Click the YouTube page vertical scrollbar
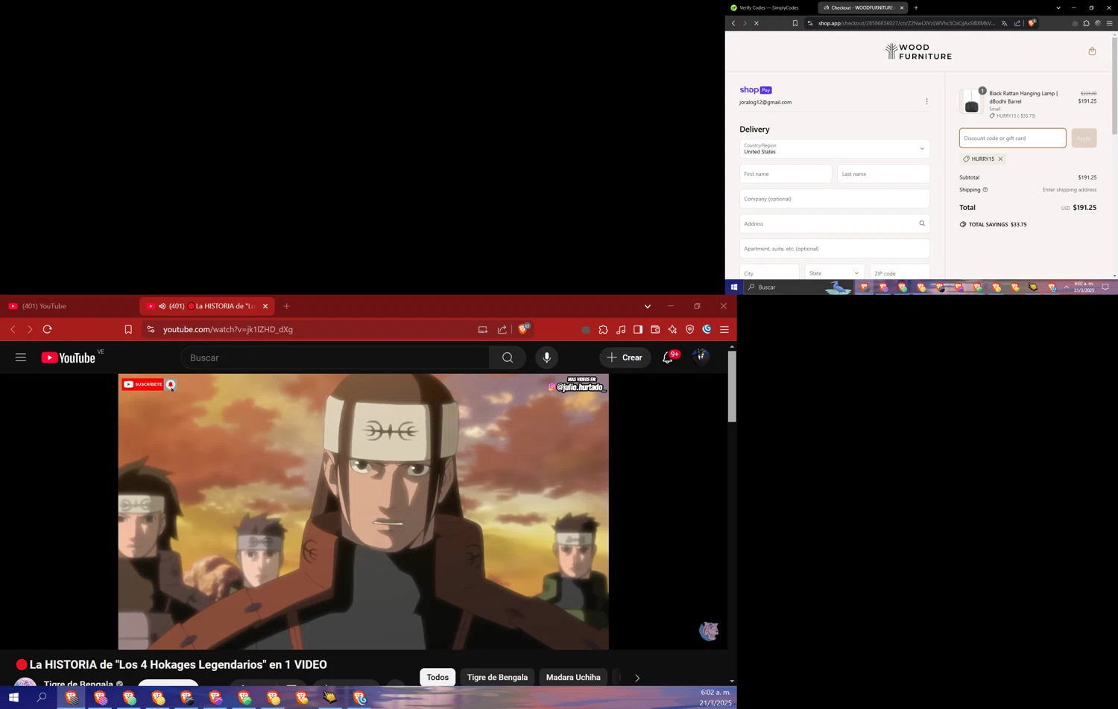1118x709 pixels. 732,387
